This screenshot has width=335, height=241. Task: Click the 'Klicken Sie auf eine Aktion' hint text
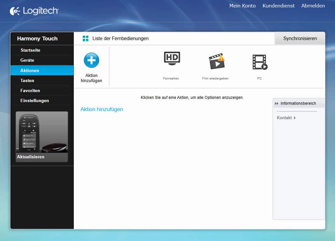point(192,98)
